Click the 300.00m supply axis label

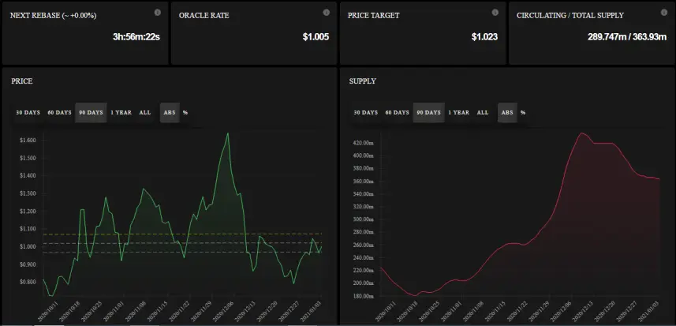pos(364,219)
